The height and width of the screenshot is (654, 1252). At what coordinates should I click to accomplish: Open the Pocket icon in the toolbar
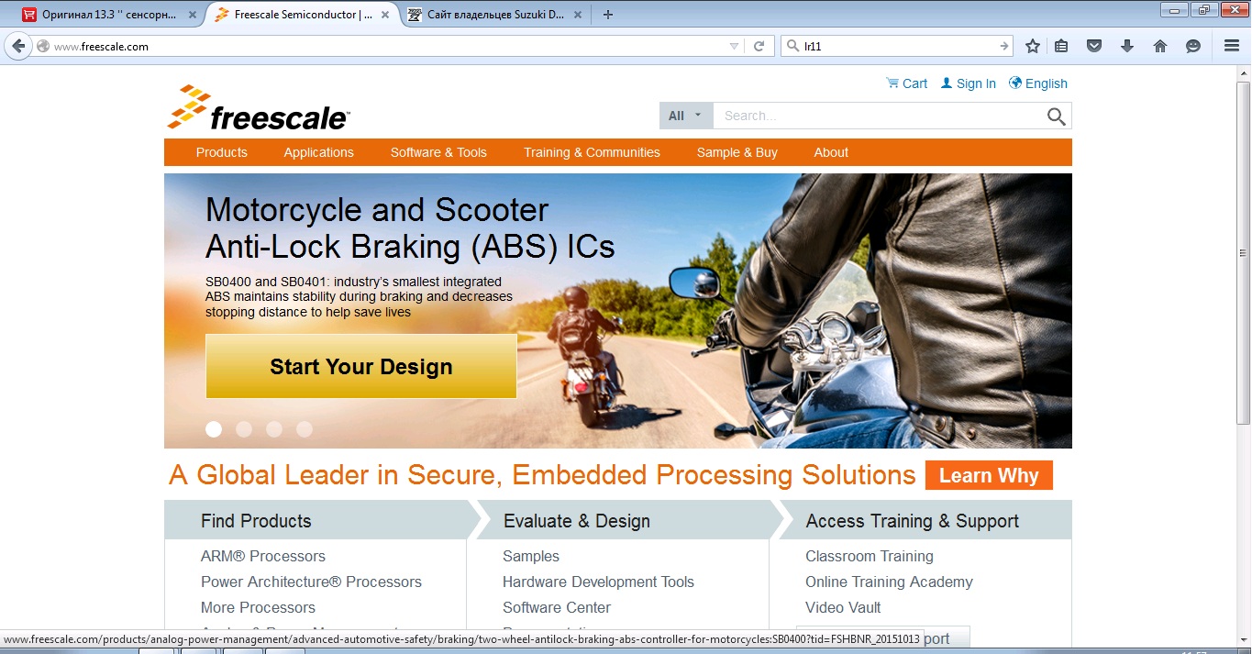click(1094, 46)
